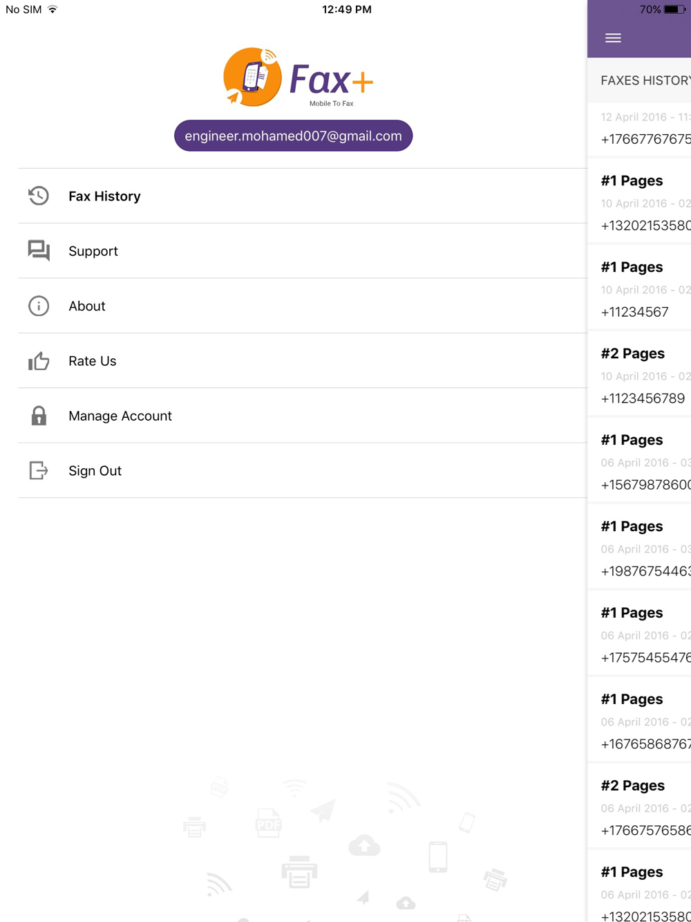Tap "#2 Pages" above +17667576586
The width and height of the screenshot is (691, 922).
[x=633, y=786]
